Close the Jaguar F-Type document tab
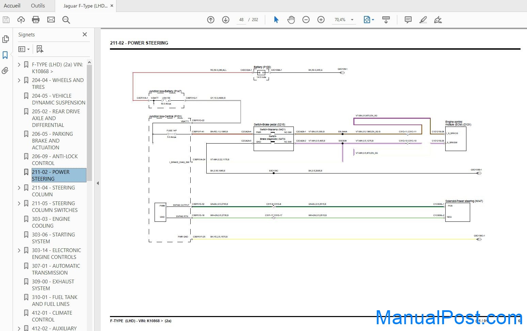527x331 pixels. [x=112, y=6]
